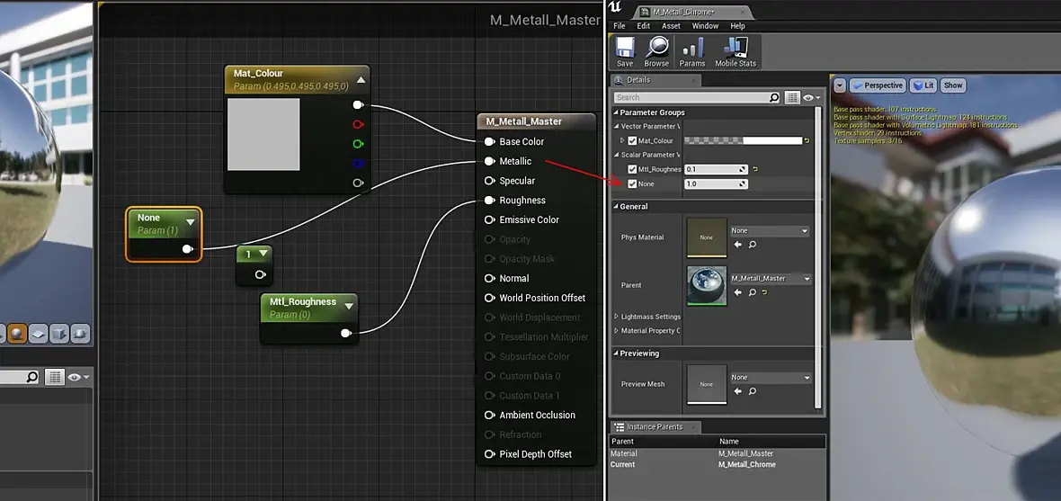Toggle the None scalar parameter checkbox
The width and height of the screenshot is (1061, 501).
point(632,184)
